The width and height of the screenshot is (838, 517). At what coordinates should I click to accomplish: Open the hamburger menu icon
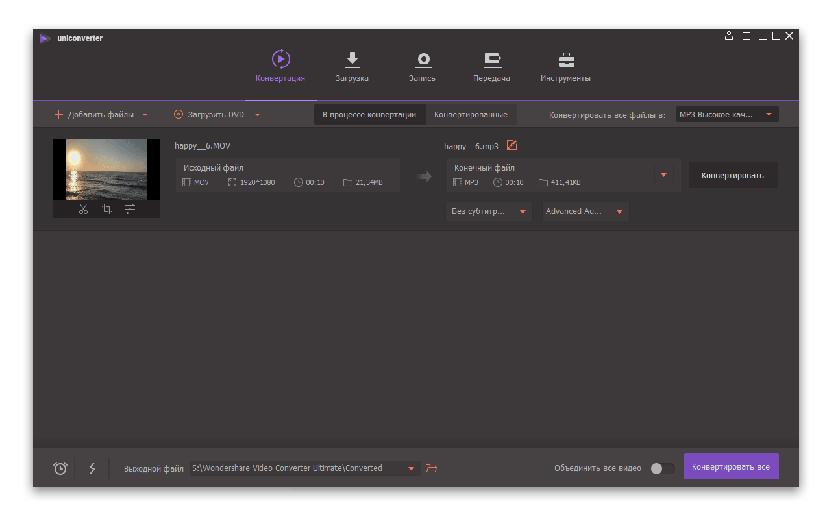746,36
